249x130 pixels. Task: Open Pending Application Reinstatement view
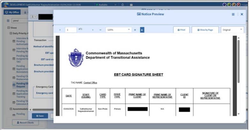(22, 69)
